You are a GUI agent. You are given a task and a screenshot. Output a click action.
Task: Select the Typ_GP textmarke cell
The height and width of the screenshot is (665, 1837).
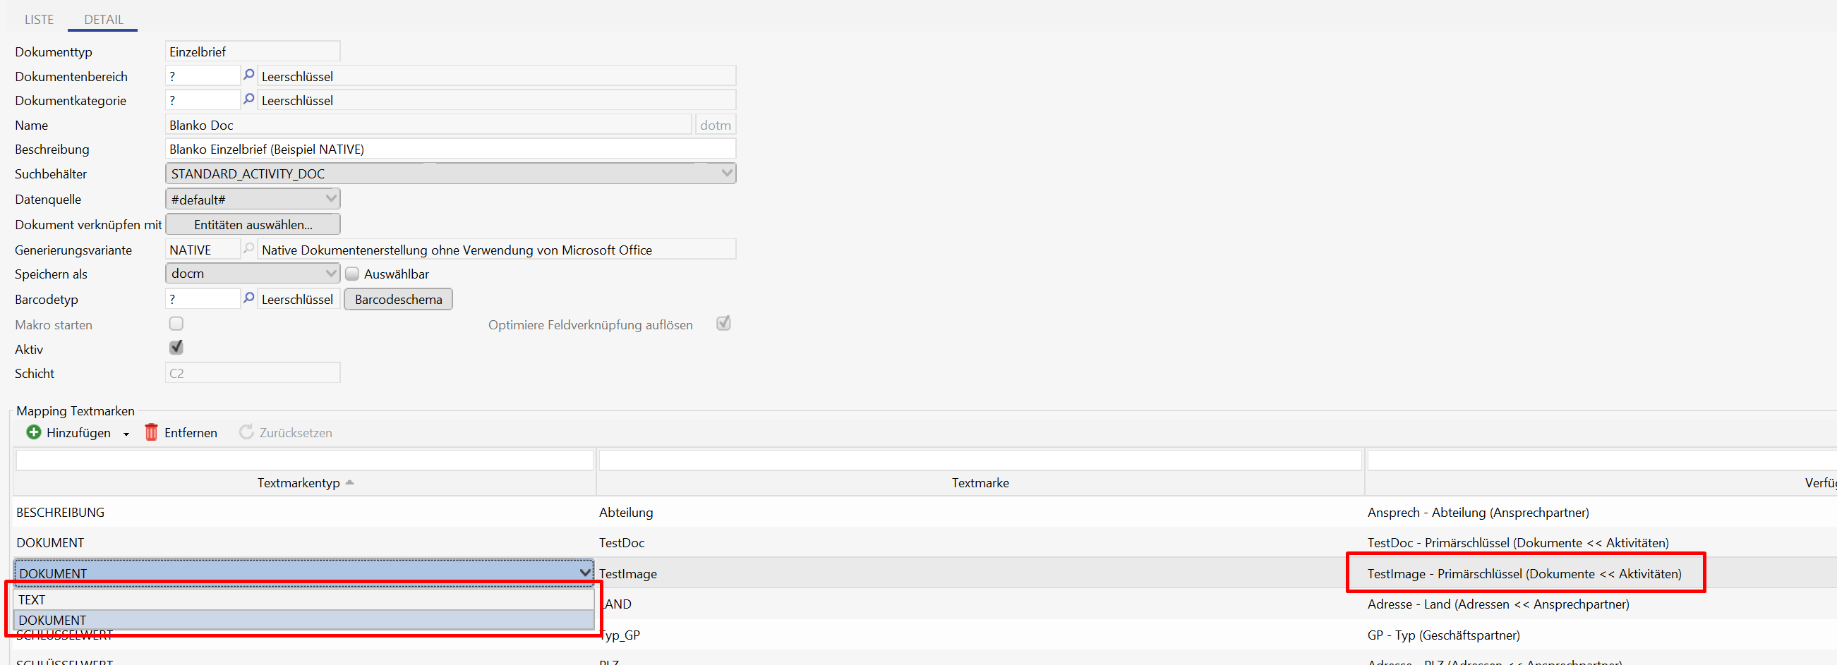980,635
